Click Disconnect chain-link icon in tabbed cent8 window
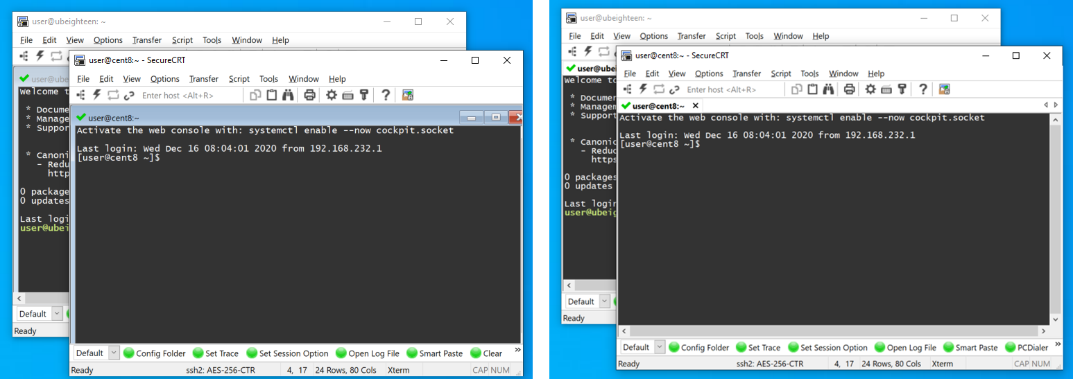Viewport: 1073px width, 379px height. tap(674, 89)
